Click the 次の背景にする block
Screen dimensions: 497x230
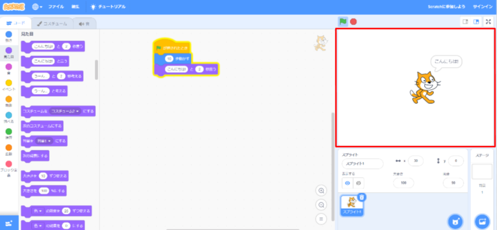point(35,155)
